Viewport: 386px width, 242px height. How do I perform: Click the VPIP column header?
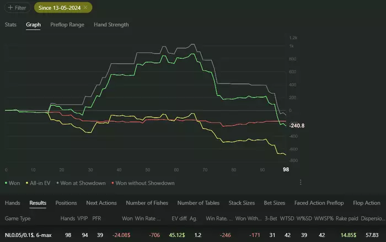pyautogui.click(x=83, y=218)
